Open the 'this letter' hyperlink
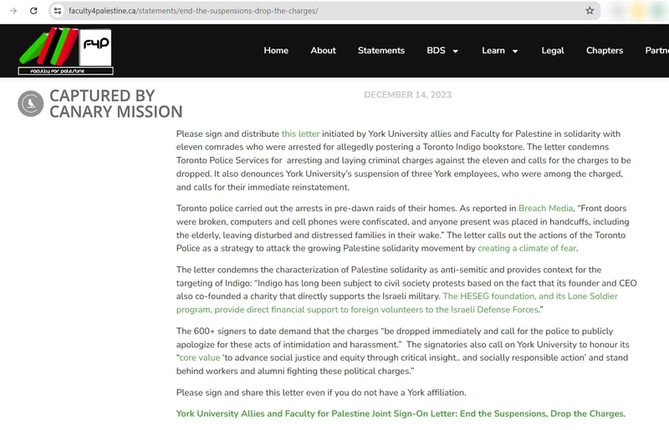Screen dimensions: 669x430 click(x=300, y=134)
